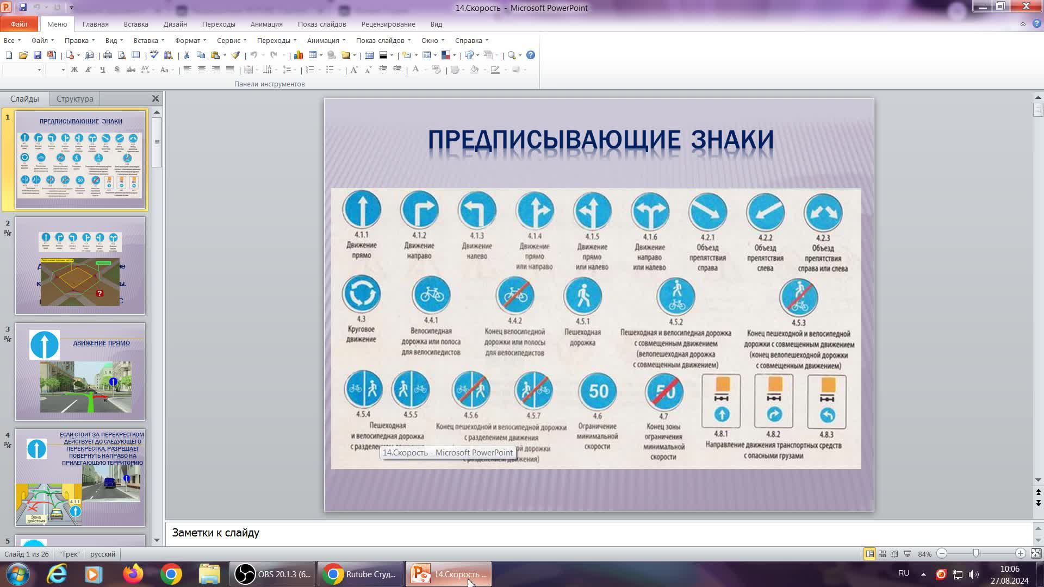Toggle underline formatting Ч button
This screenshot has height=587, width=1044.
click(103, 70)
